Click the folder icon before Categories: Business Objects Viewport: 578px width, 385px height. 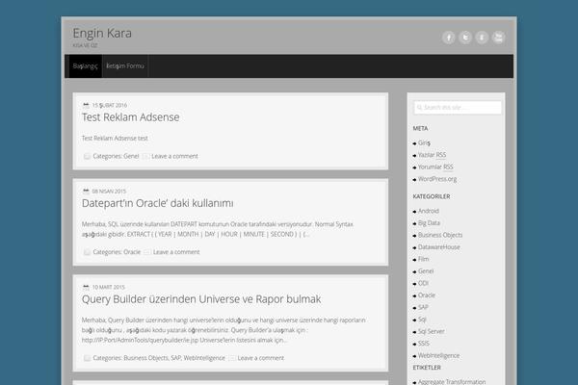pyautogui.click(x=87, y=358)
